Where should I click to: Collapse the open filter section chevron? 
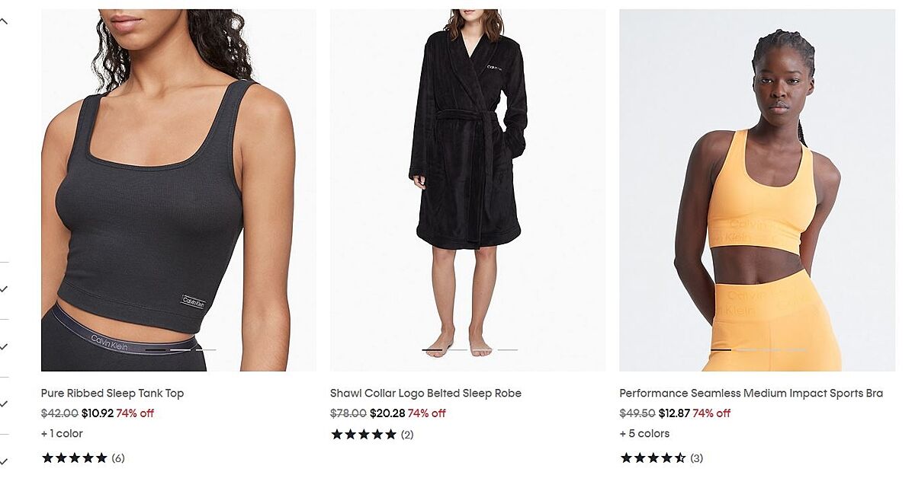pos(4,21)
